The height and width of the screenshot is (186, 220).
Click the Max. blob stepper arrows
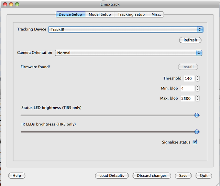tap(197, 98)
